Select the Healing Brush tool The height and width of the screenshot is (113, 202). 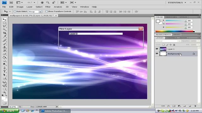click(x=4, y=40)
